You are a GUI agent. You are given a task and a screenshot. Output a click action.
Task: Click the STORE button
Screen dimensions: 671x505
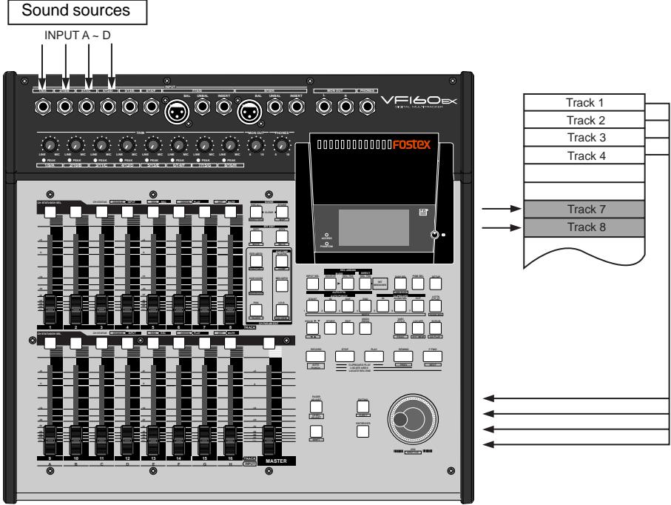coord(330,328)
